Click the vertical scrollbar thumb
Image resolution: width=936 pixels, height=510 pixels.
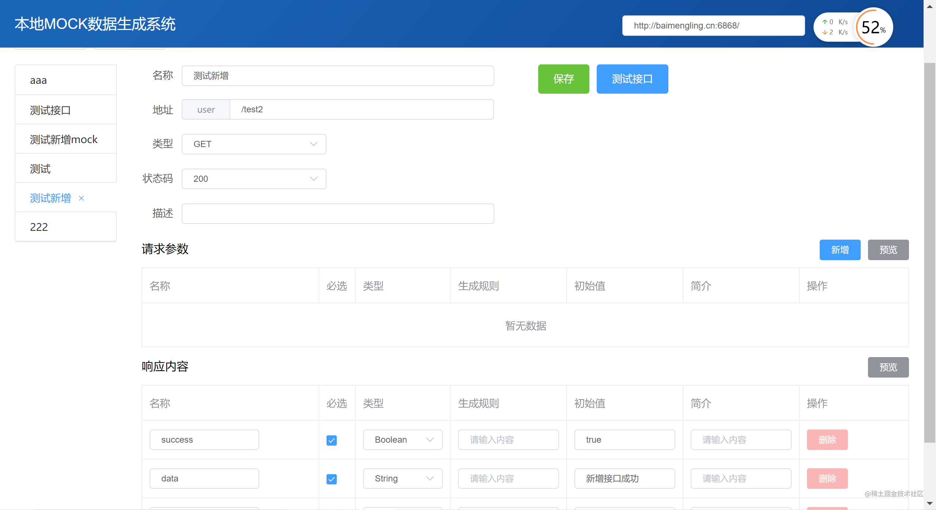pyautogui.click(x=930, y=252)
